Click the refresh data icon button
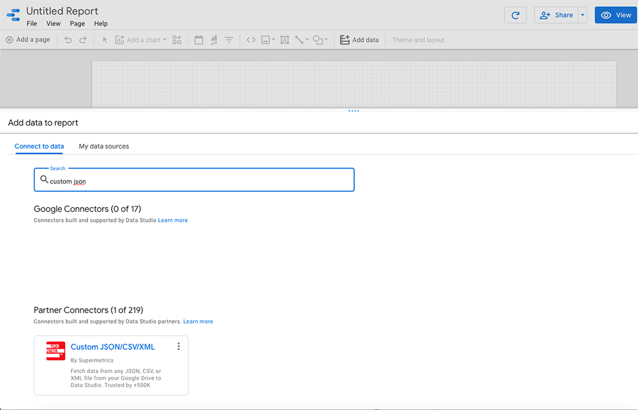Screen dimensions: 638x410 pos(516,15)
